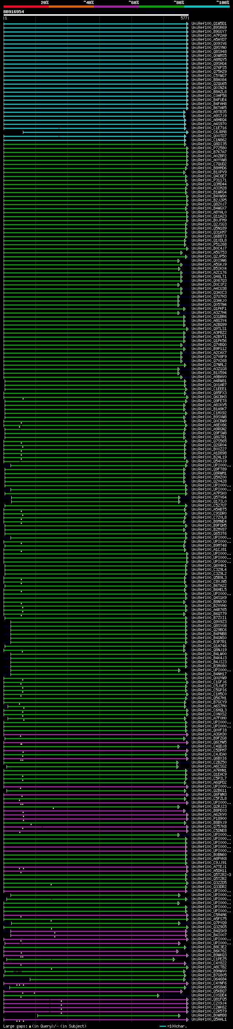Image resolution: width=233 pixels, height=1029 pixels.
Task: Open hit UniRef100_Q1WSD1
Action: click(x=209, y=24)
